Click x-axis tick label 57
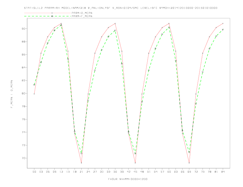243x187 pixels. pyautogui.click(x=162, y=172)
